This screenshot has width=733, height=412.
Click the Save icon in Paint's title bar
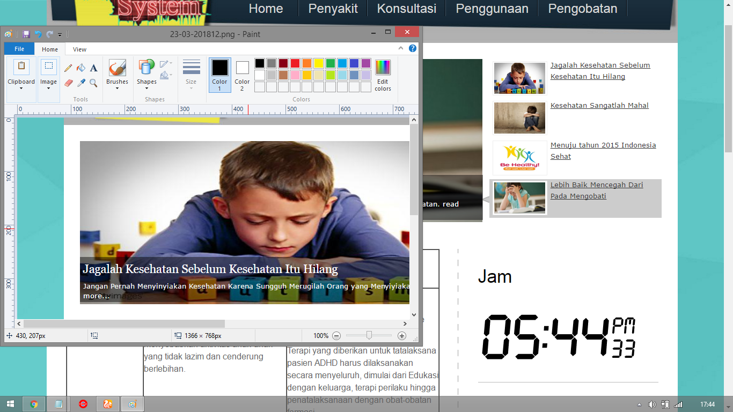tap(26, 34)
